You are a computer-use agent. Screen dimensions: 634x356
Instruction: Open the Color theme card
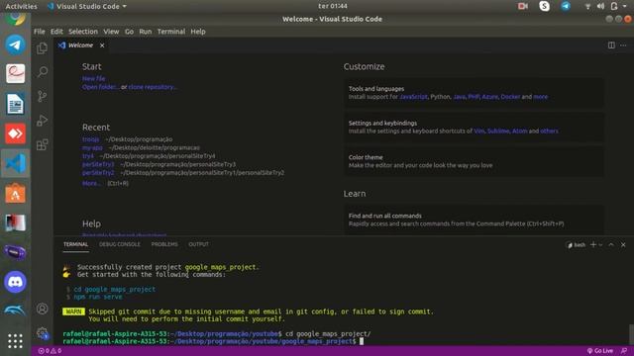[474, 161]
